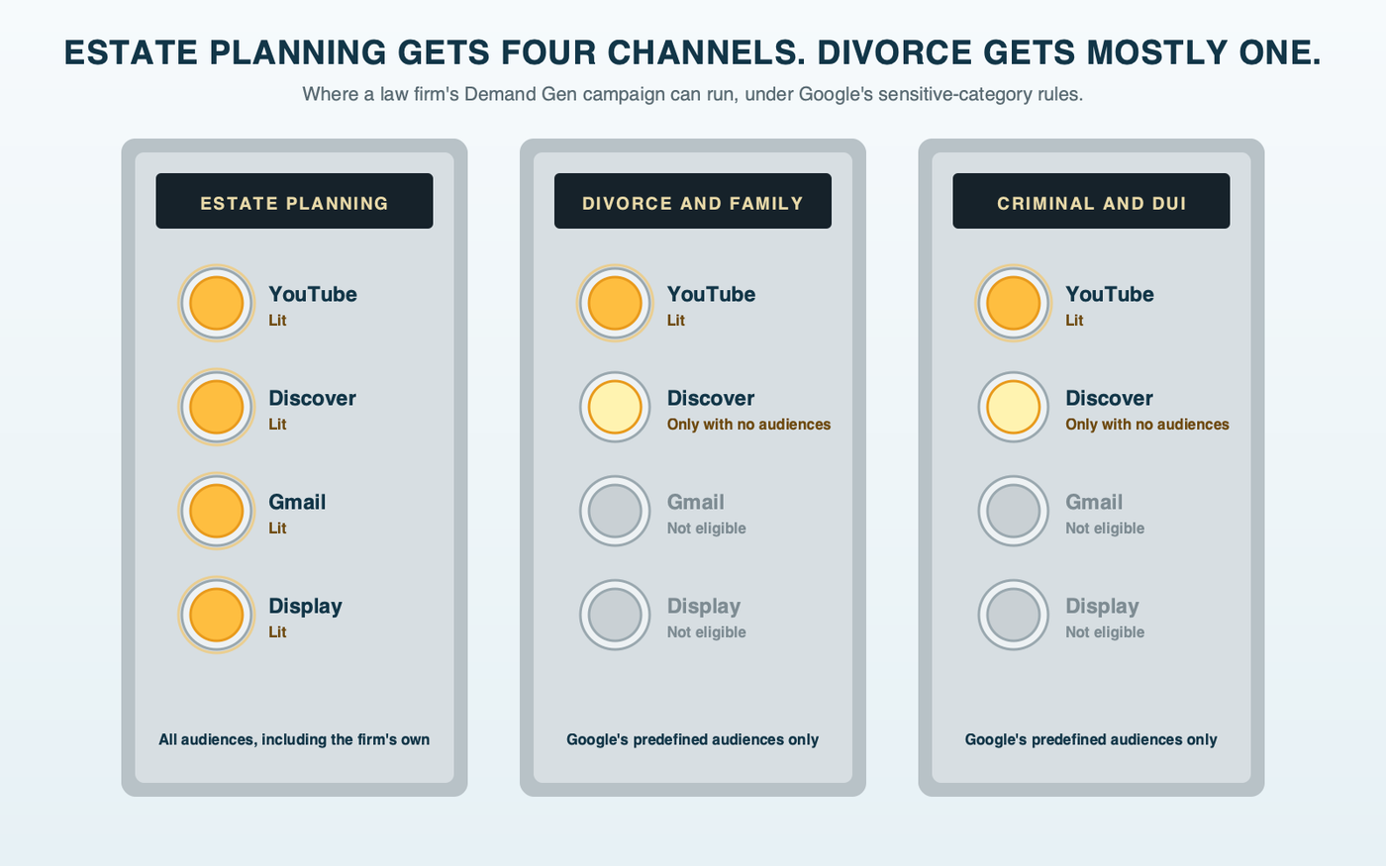
Task: Click 'All audiences, including the firm's own' footer
Action: point(294,739)
